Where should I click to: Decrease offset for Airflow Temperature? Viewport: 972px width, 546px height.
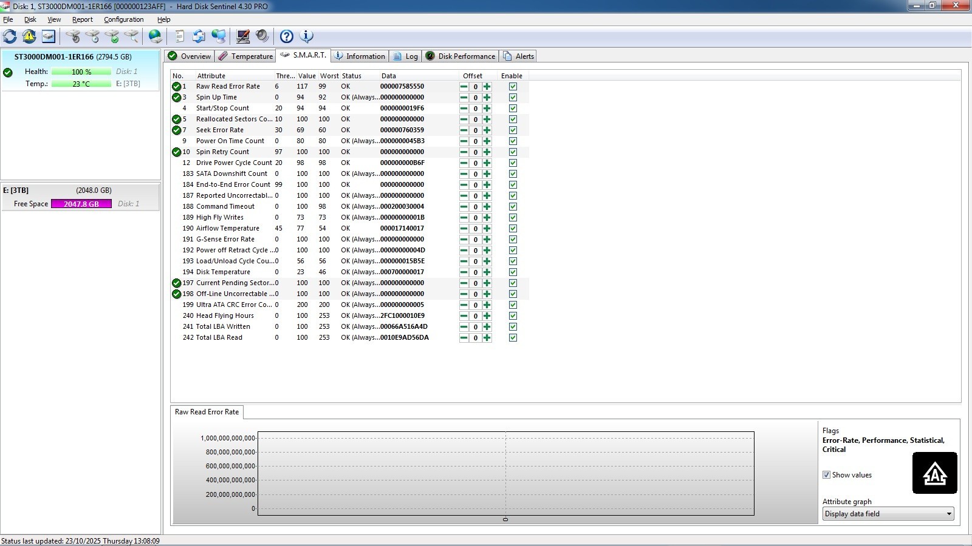click(x=464, y=229)
